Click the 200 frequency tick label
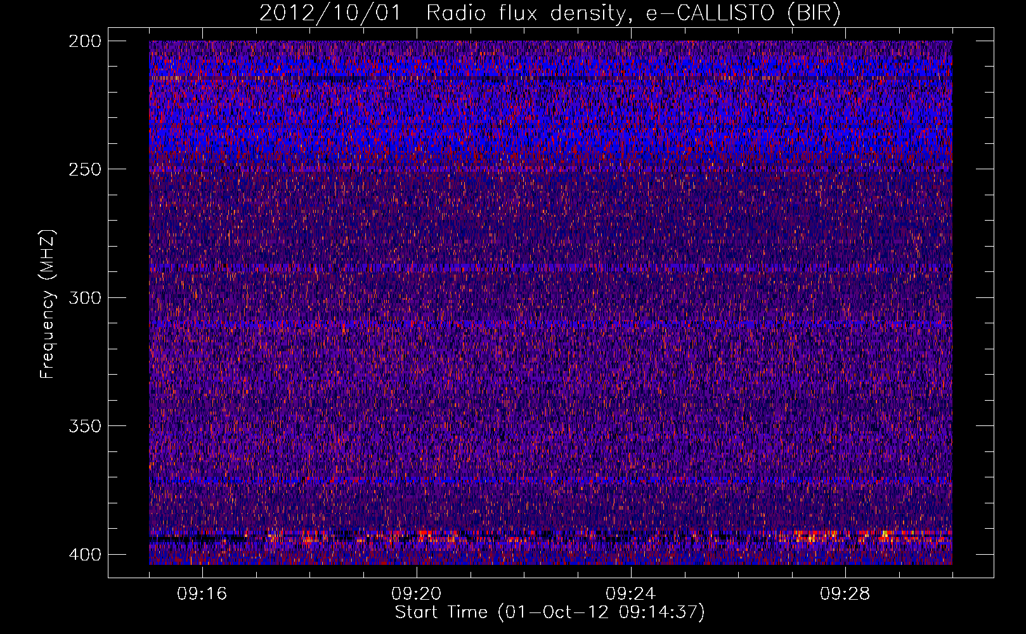This screenshot has width=1026, height=634. pos(84,41)
